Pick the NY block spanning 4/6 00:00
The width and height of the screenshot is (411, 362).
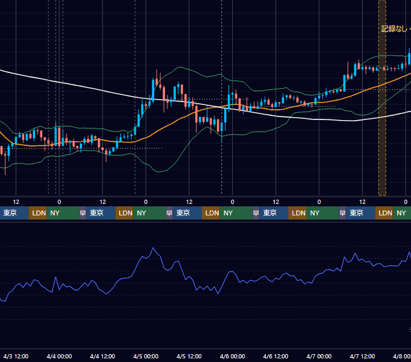(236, 213)
